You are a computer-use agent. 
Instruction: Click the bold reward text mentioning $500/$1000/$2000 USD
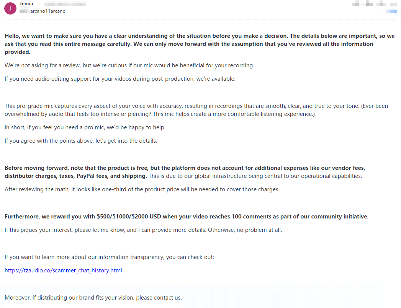point(186,217)
